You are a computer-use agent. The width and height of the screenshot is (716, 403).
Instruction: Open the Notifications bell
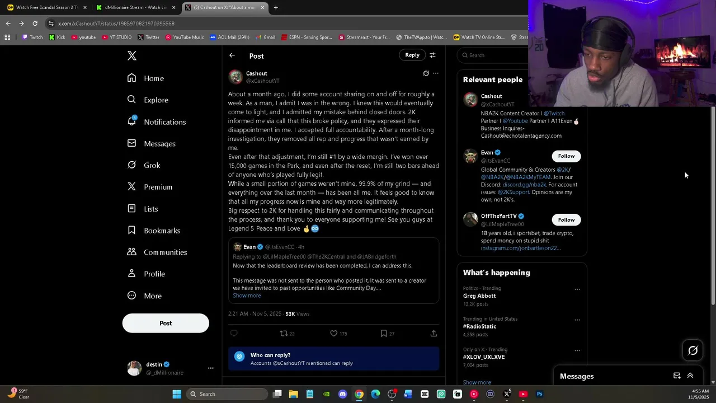(x=156, y=121)
